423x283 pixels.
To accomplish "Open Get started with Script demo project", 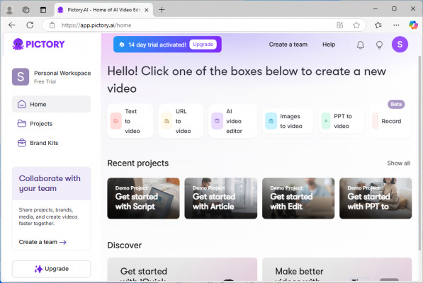I will [143, 198].
